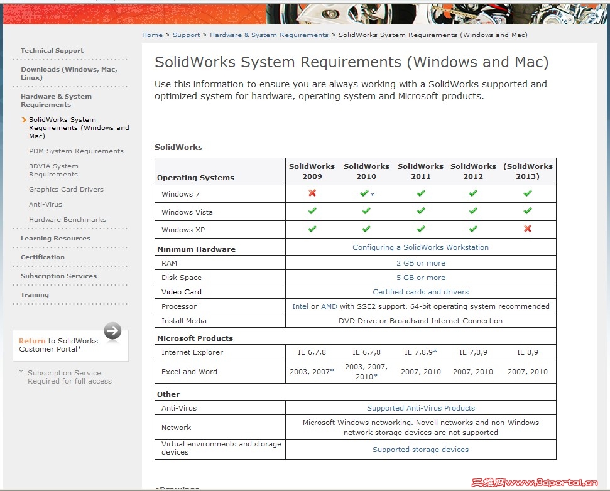Click the Intel processor link
610x491 pixels.
(300, 306)
